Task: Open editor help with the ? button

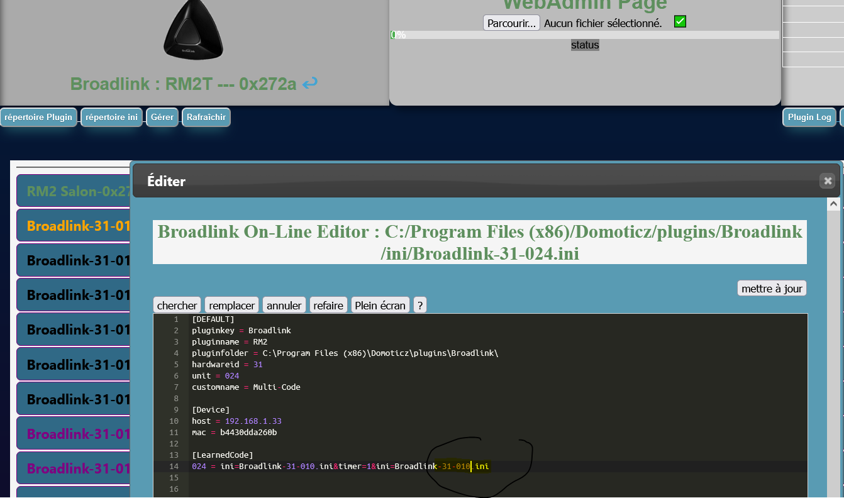Action: coord(420,305)
